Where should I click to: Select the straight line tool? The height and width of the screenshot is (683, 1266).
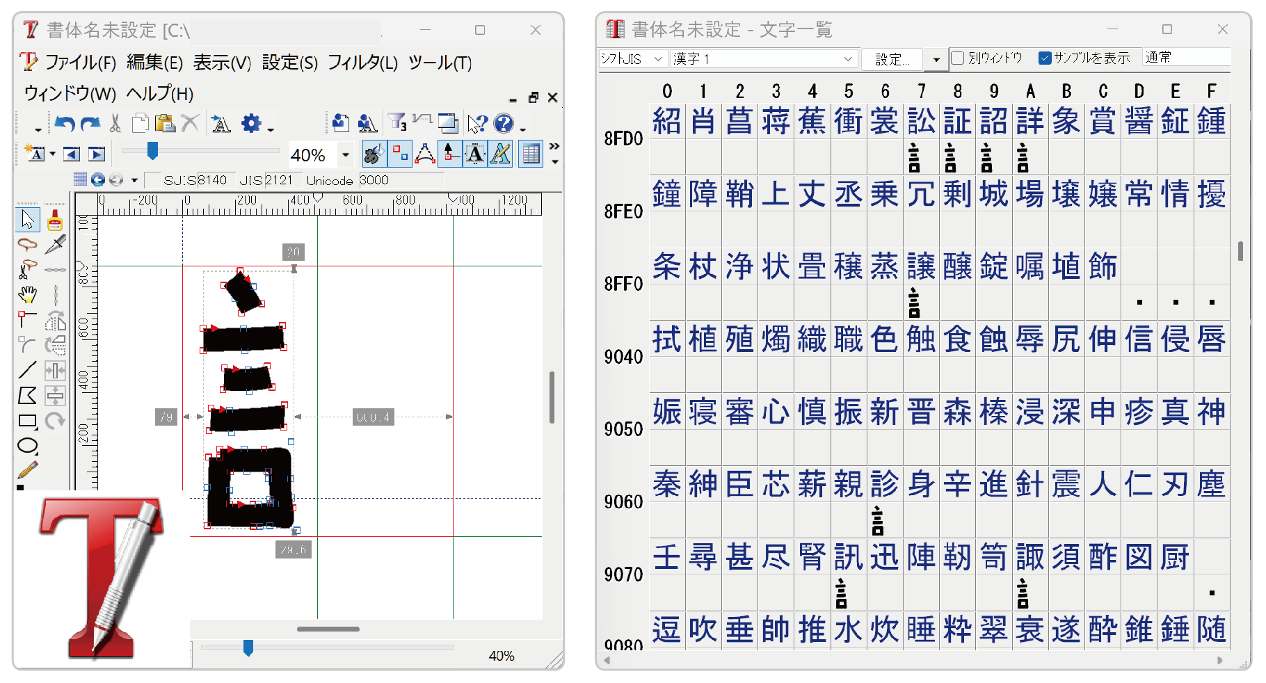[27, 370]
